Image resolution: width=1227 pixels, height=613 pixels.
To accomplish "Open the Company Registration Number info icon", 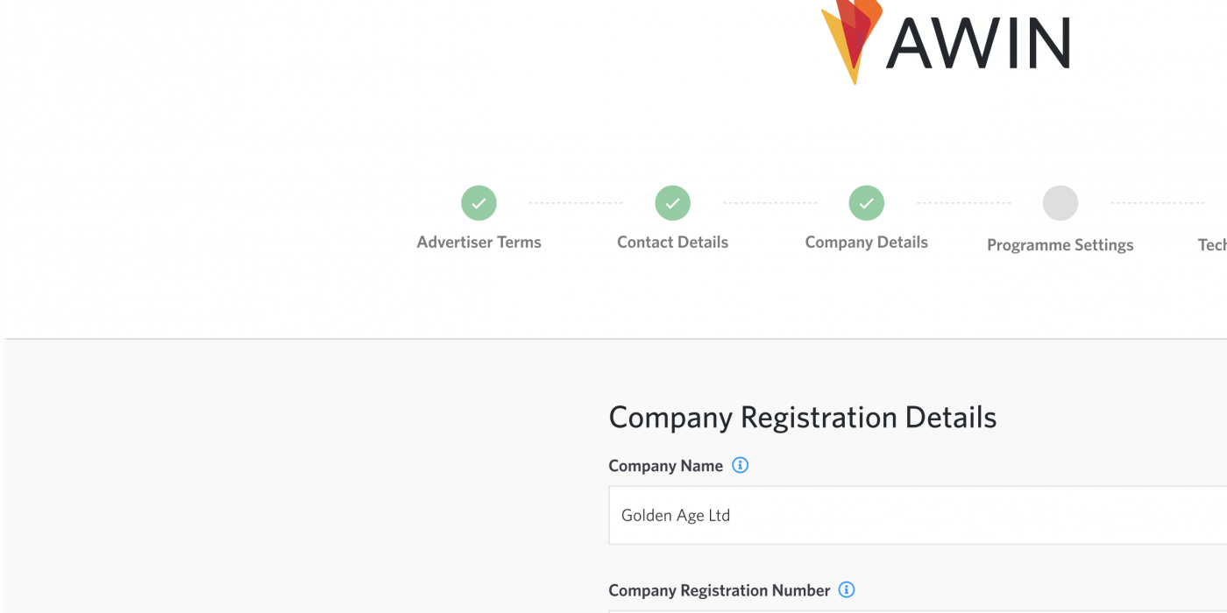I will coord(846,590).
